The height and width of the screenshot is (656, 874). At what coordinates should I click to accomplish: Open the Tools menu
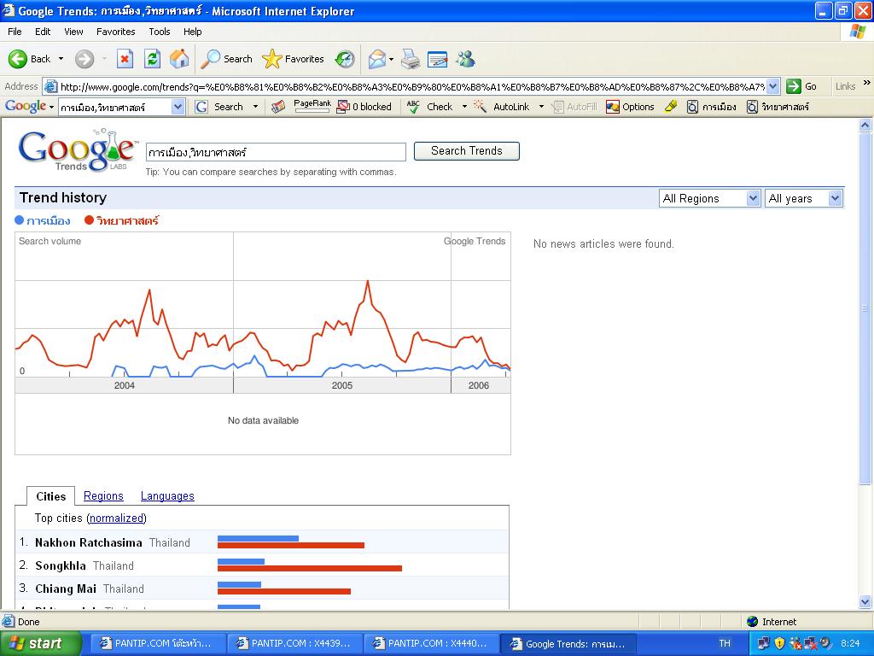pos(160,32)
